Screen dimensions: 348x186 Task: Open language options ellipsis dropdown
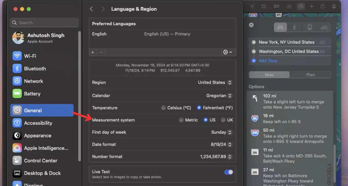tap(228, 52)
